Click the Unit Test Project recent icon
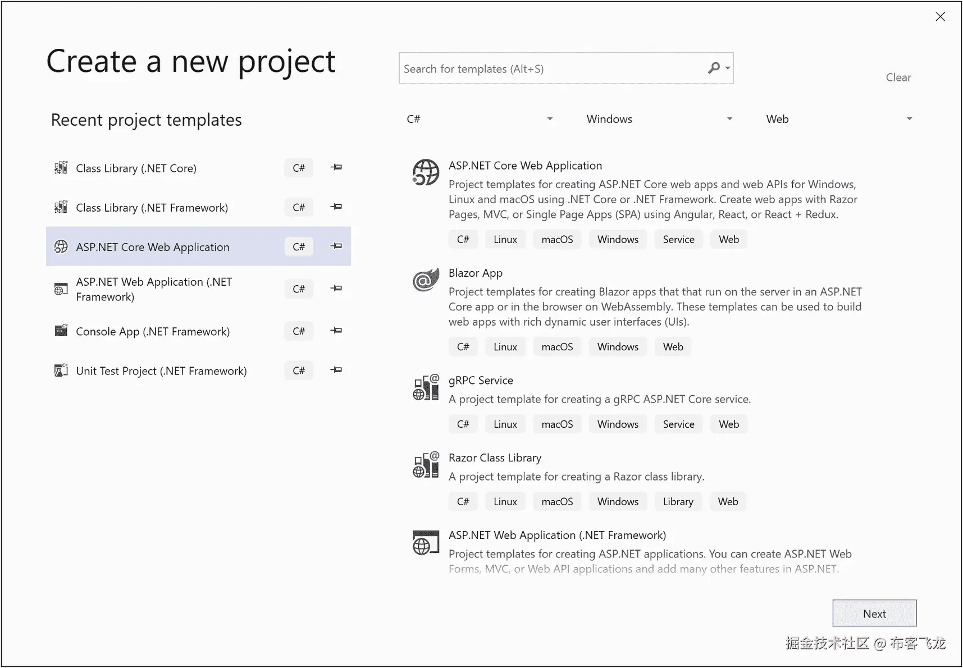Screen dimensions: 963x668 61,370
